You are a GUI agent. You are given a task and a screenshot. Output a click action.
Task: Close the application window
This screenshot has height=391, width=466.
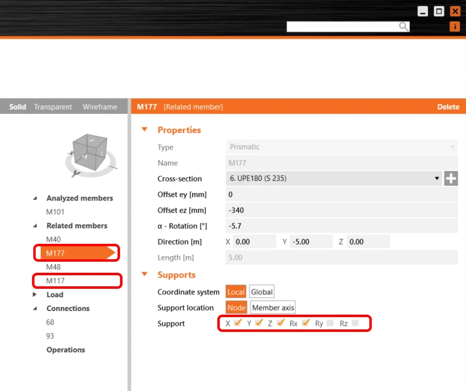pos(455,11)
